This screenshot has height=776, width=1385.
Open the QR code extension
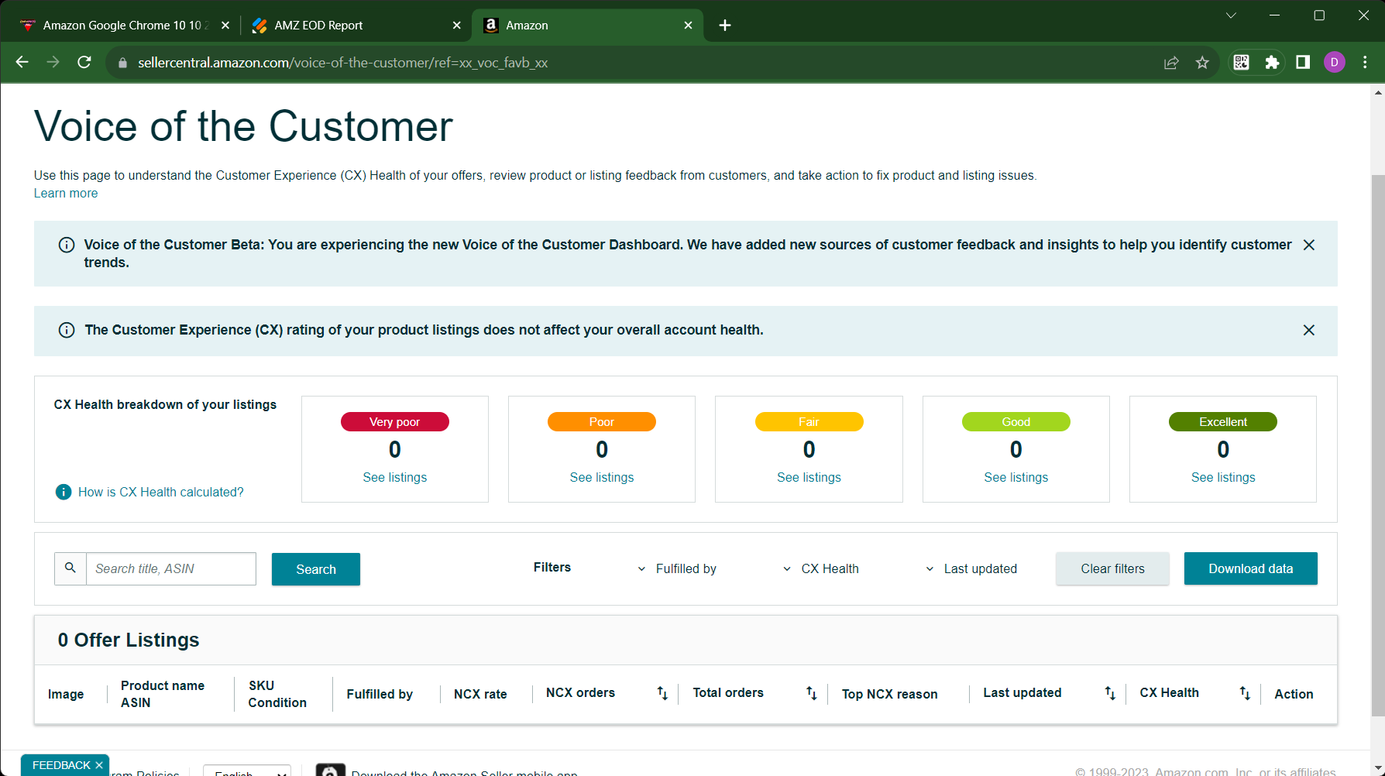point(1241,62)
